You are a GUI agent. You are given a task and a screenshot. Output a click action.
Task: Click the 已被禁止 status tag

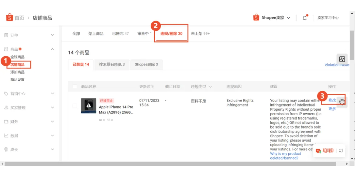[107, 101]
